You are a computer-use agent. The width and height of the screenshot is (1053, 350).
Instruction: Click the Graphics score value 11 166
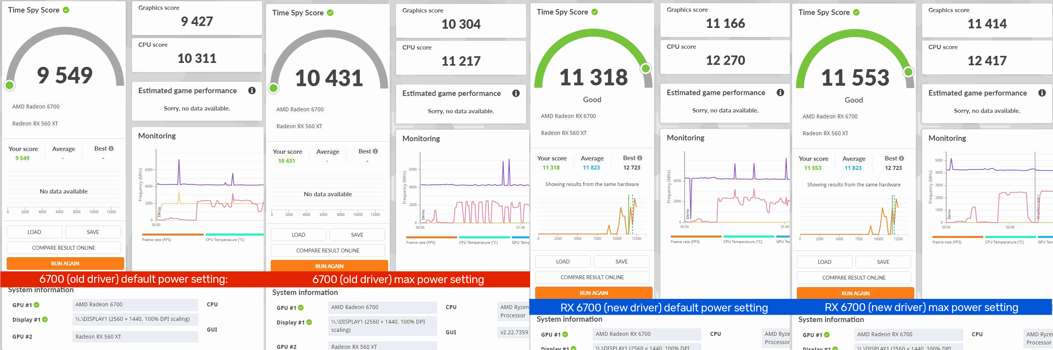tap(726, 23)
